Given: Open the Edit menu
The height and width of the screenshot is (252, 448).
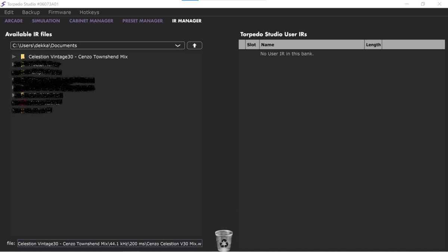Looking at the screenshot, I should pyautogui.click(x=9, y=12).
